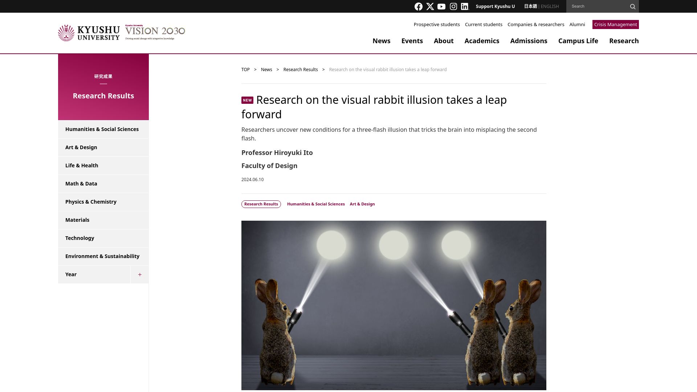This screenshot has width=697, height=392.
Task: Select Physics & Chemistry in sidebar
Action: point(103,202)
